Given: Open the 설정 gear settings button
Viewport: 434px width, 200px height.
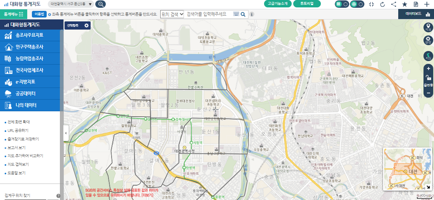Looking at the screenshot, I should pos(428,40).
